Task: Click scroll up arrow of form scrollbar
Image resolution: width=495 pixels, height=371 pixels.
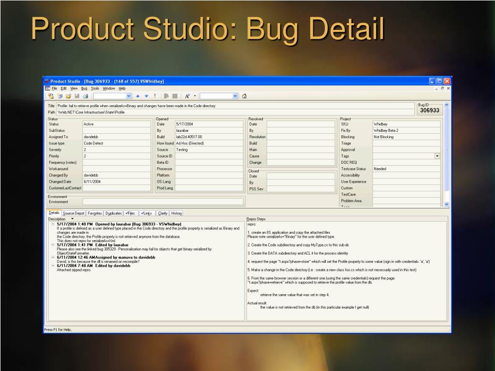Action: coord(446,104)
